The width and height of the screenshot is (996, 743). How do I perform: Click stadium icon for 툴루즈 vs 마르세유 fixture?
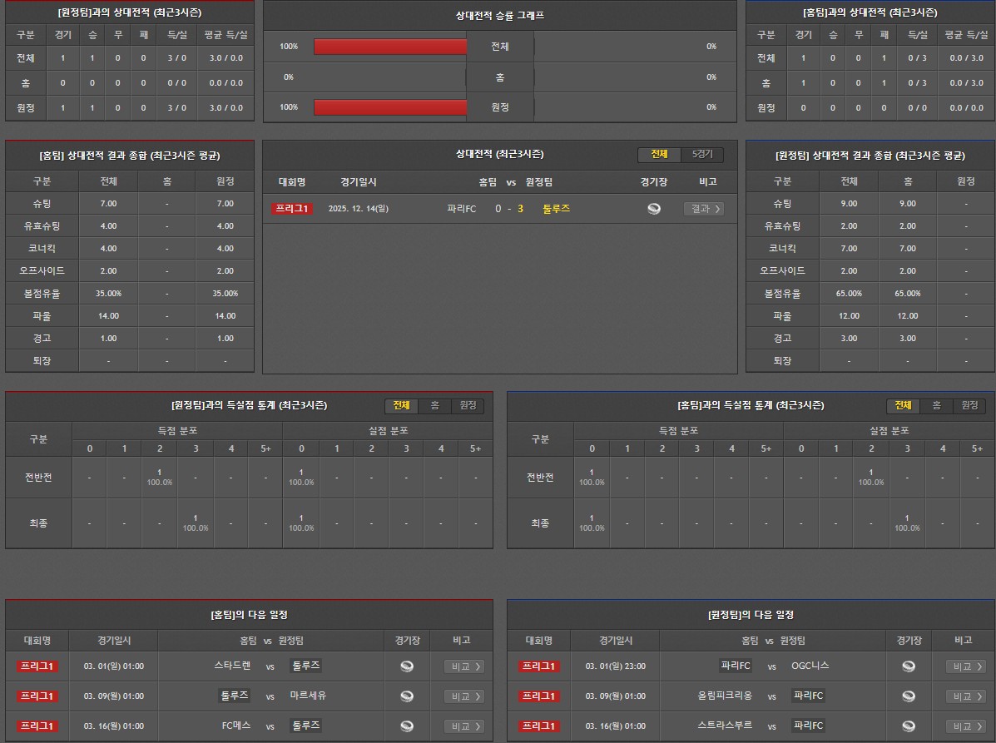point(407,696)
